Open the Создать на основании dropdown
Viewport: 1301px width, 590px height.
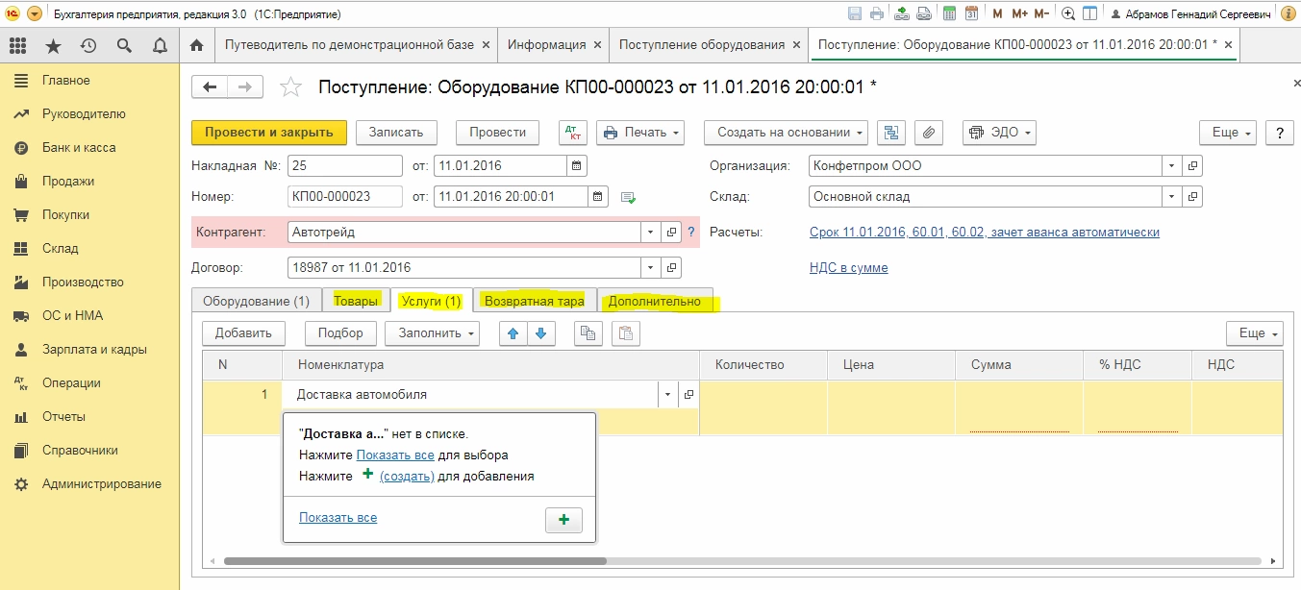[786, 133]
